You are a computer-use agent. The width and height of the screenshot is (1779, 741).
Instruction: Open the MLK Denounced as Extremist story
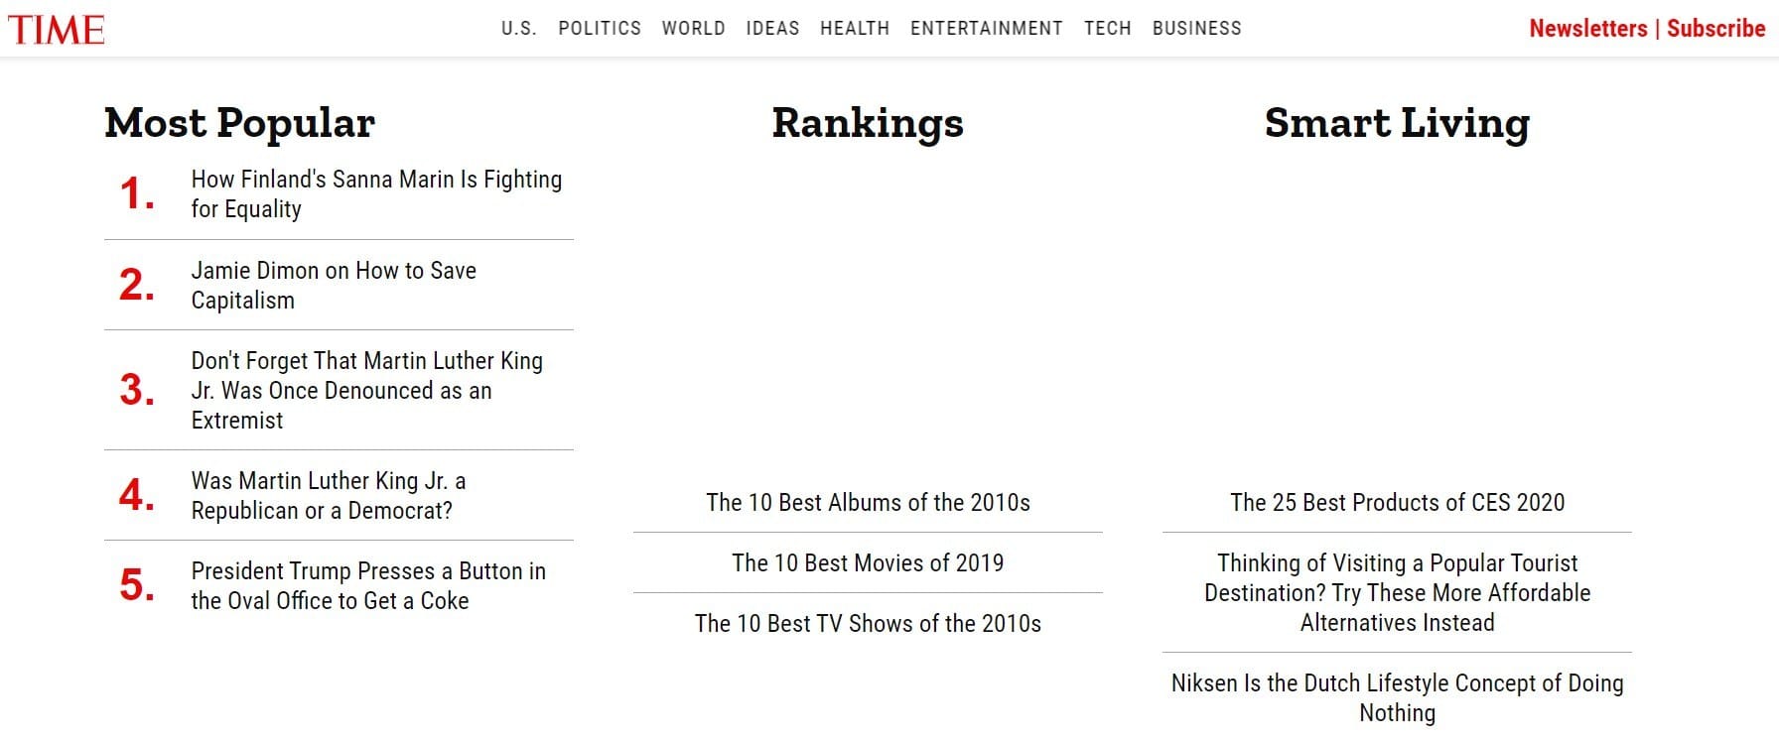coord(367,391)
